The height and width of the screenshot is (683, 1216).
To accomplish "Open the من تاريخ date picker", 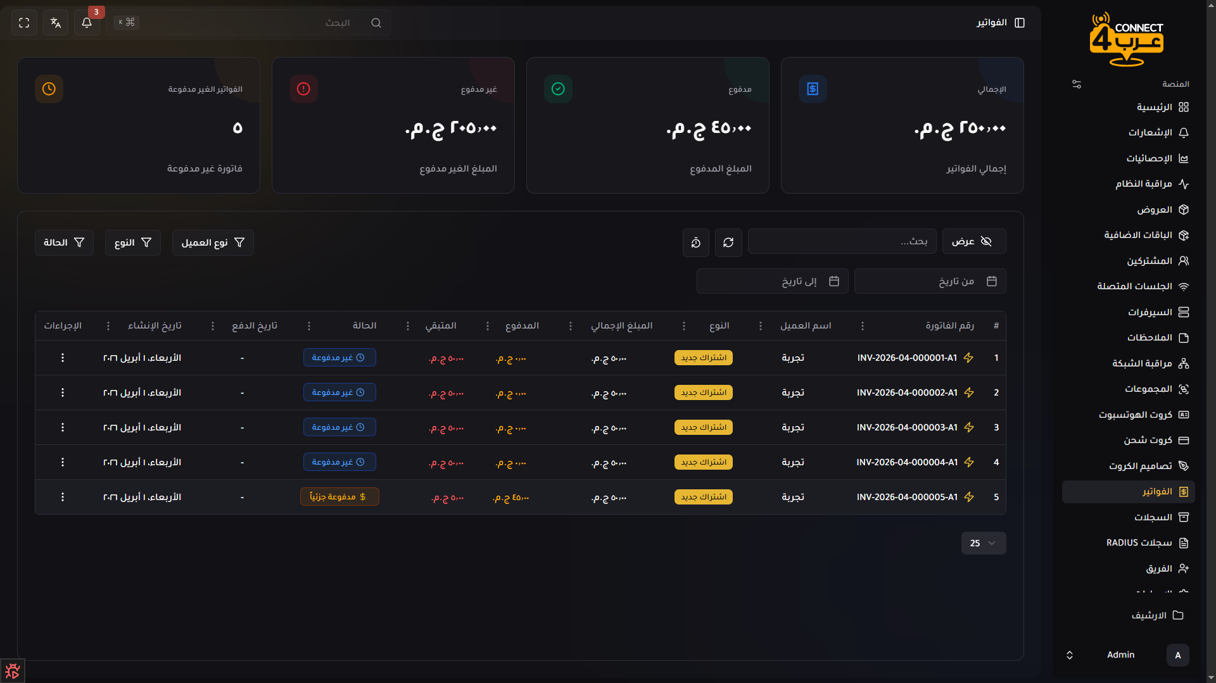I will 930,281.
